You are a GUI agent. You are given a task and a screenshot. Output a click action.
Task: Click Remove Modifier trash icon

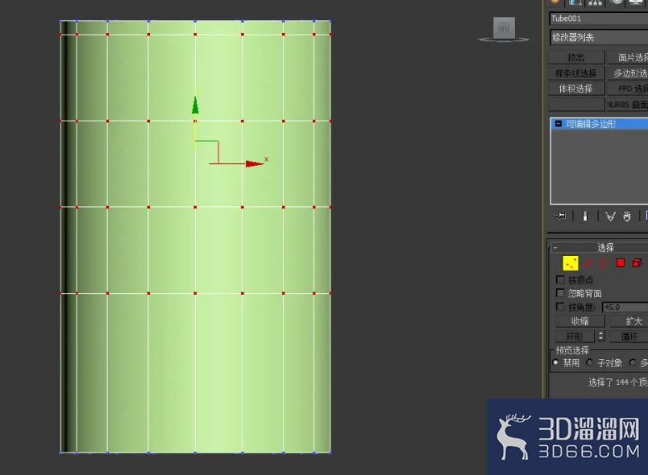(627, 217)
